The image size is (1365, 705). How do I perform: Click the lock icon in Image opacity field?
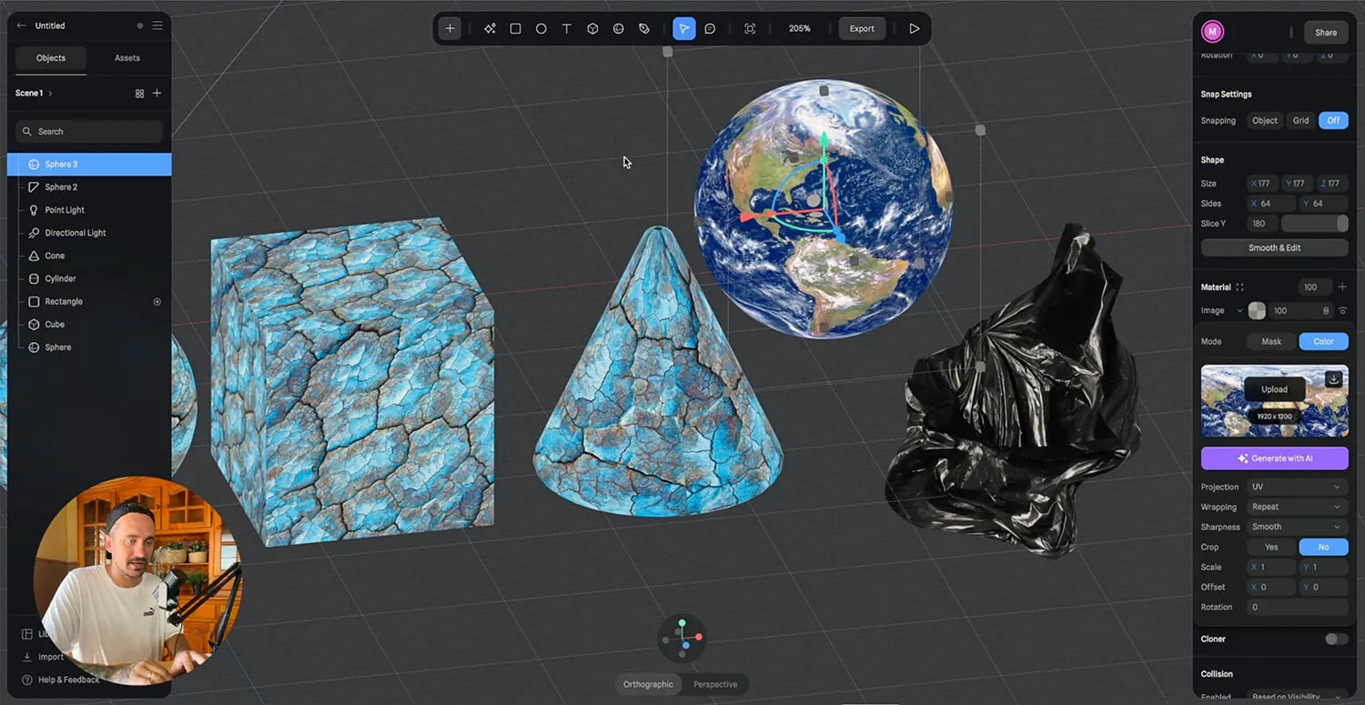(x=1326, y=310)
